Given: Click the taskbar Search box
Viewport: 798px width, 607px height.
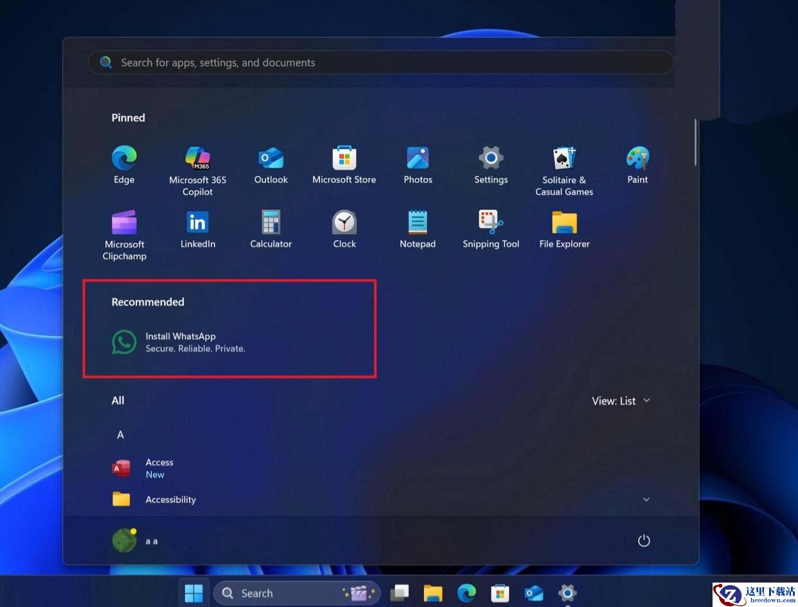Looking at the screenshot, I should tap(297, 593).
